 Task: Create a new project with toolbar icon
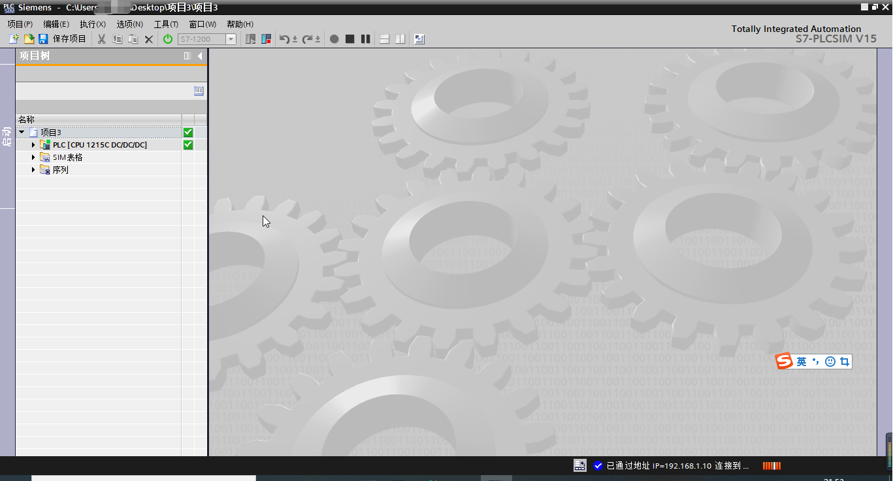pyautogui.click(x=14, y=39)
